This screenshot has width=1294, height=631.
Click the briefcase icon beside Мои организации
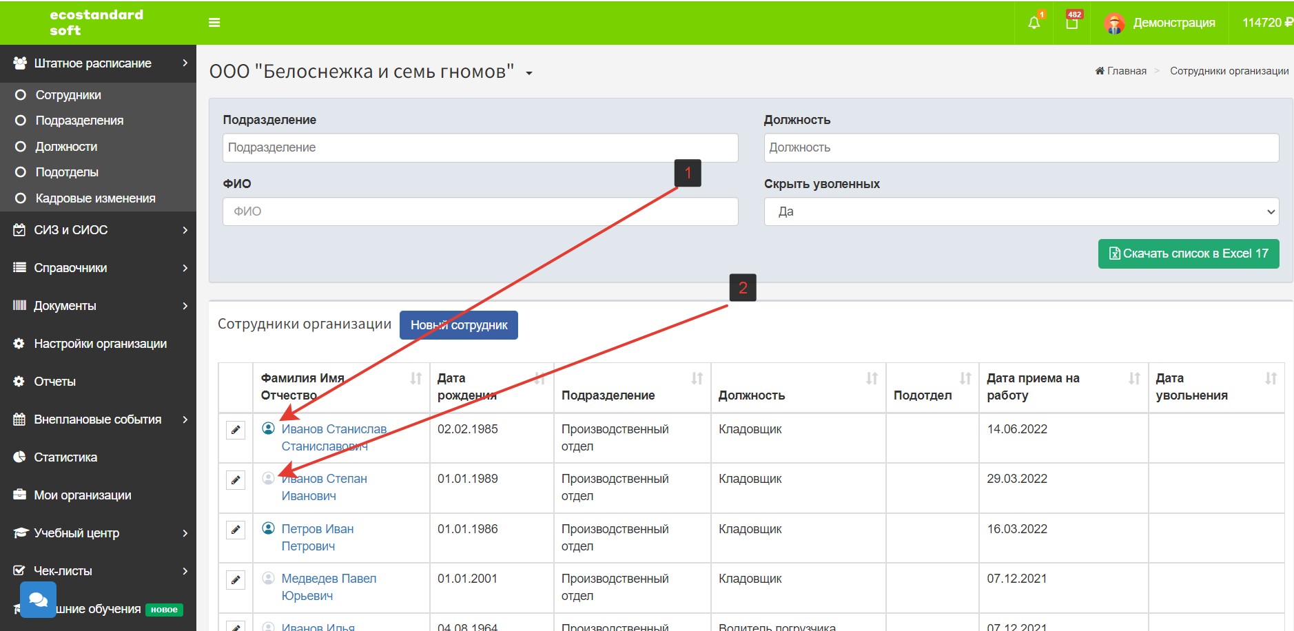coord(19,495)
